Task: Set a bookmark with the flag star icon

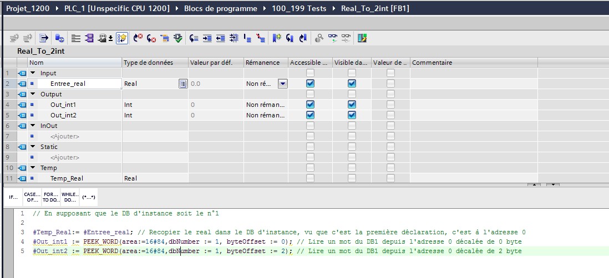Action: [x=277, y=38]
